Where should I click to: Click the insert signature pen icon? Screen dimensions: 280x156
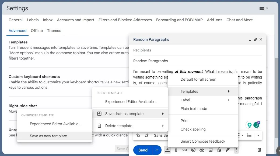228,150
